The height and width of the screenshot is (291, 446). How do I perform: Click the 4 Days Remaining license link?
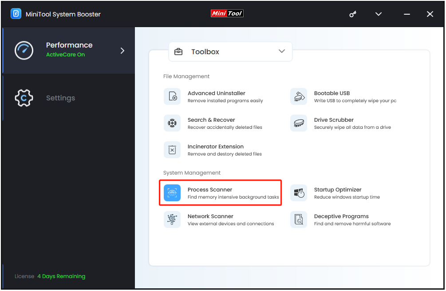[x=61, y=276]
